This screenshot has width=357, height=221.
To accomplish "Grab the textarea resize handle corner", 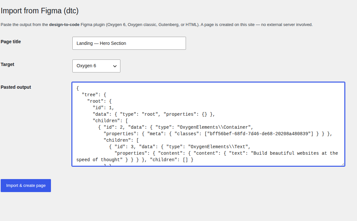I will click(x=343, y=164).
